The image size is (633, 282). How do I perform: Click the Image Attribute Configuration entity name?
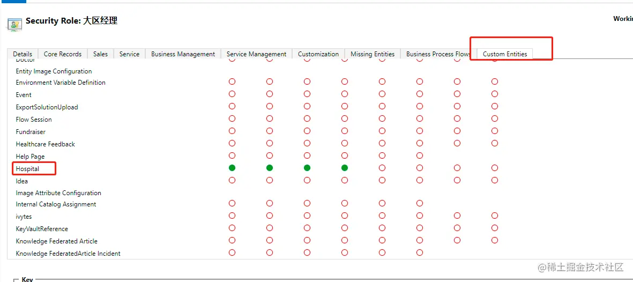(x=58, y=193)
